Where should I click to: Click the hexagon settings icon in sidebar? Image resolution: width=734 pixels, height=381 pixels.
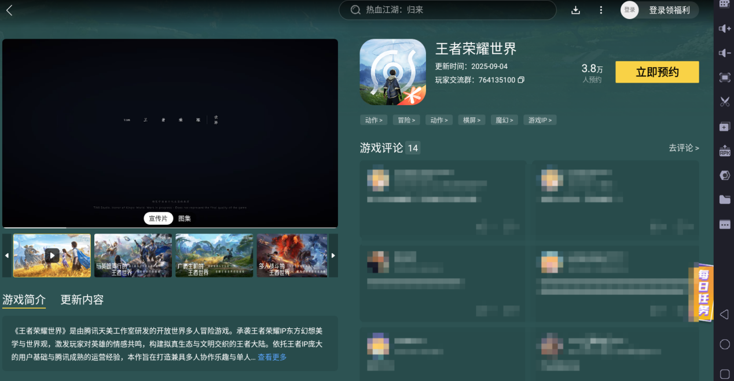725,175
